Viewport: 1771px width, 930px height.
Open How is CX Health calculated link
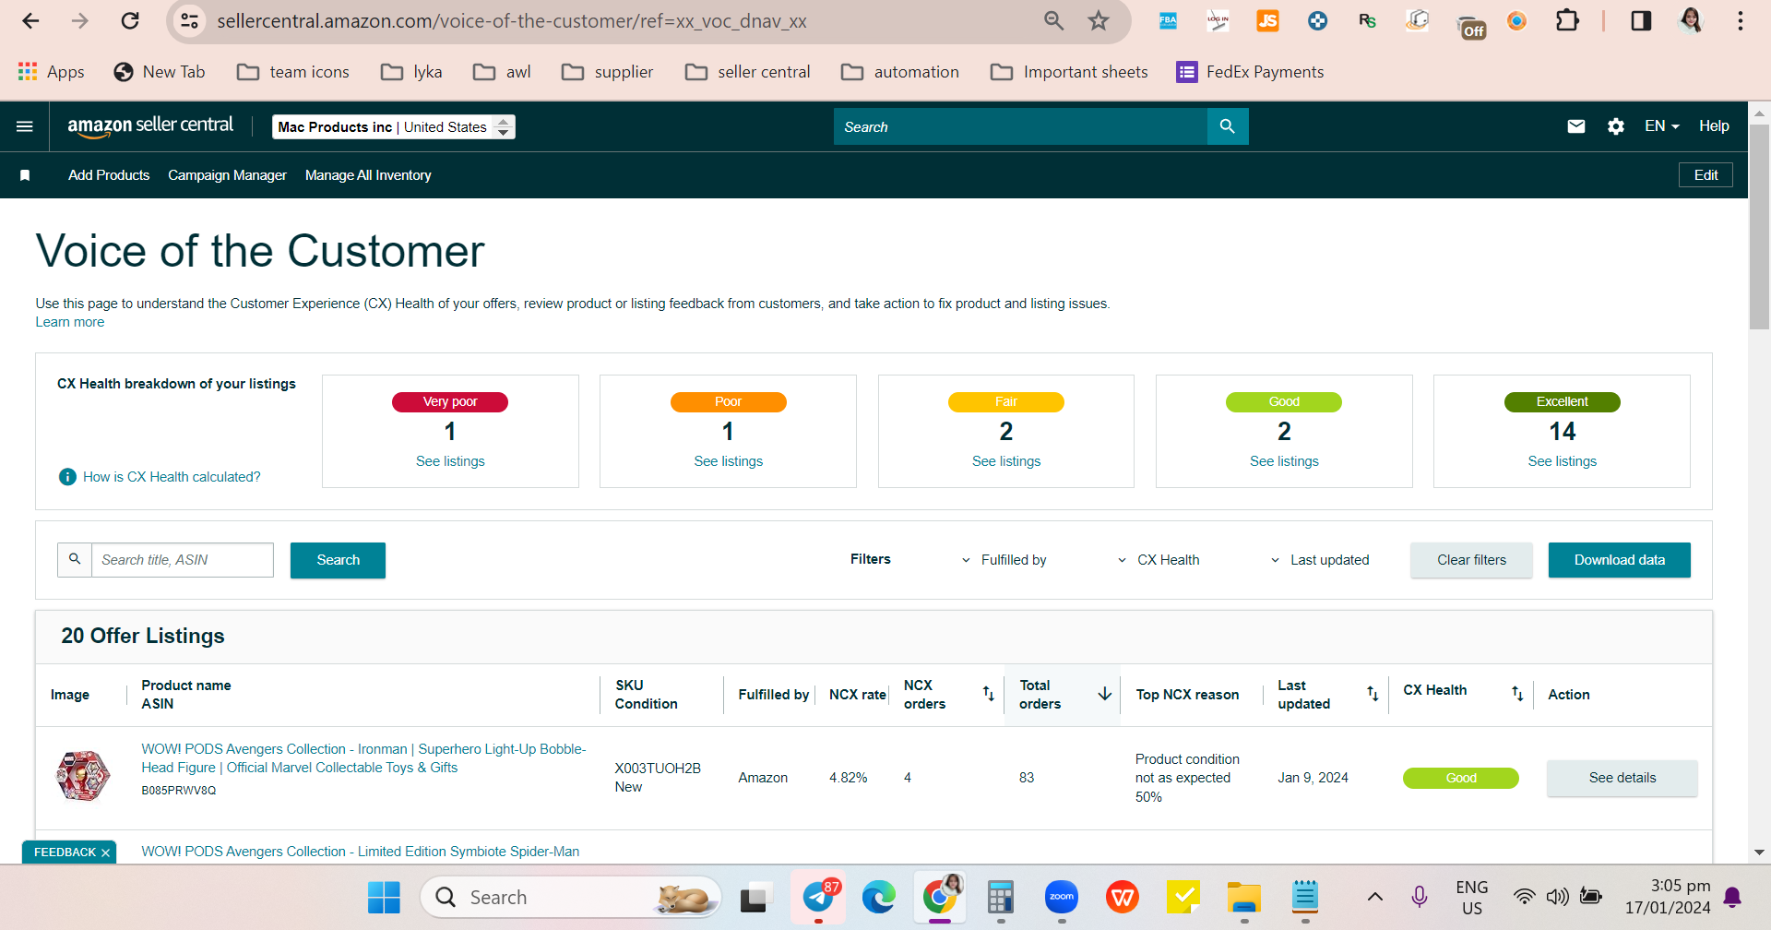172,477
